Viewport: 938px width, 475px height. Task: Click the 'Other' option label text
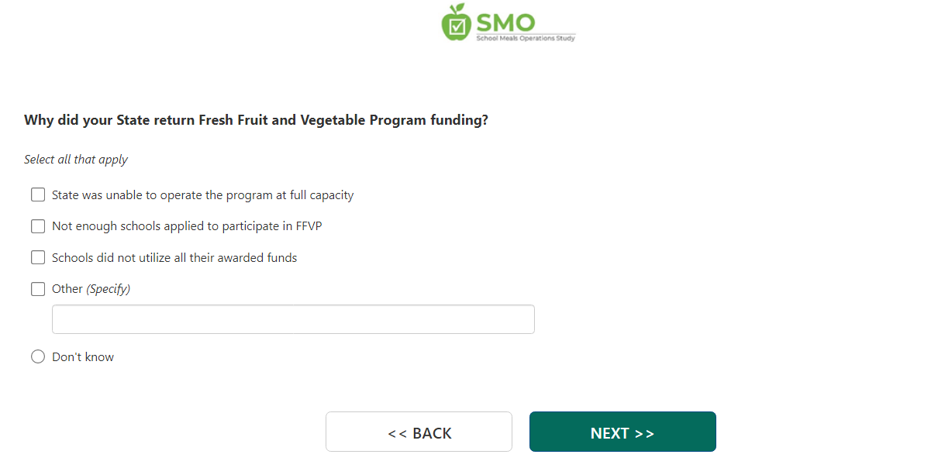(x=67, y=289)
